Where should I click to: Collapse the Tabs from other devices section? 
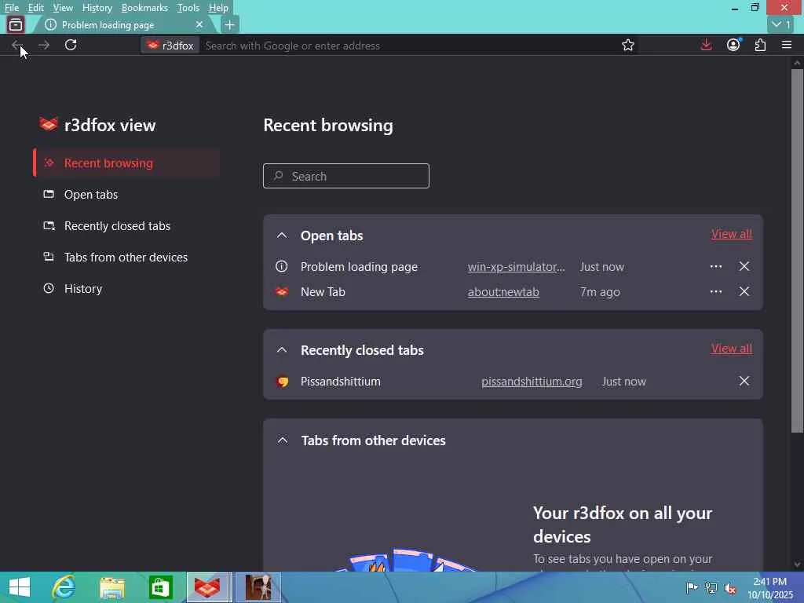pyautogui.click(x=282, y=440)
